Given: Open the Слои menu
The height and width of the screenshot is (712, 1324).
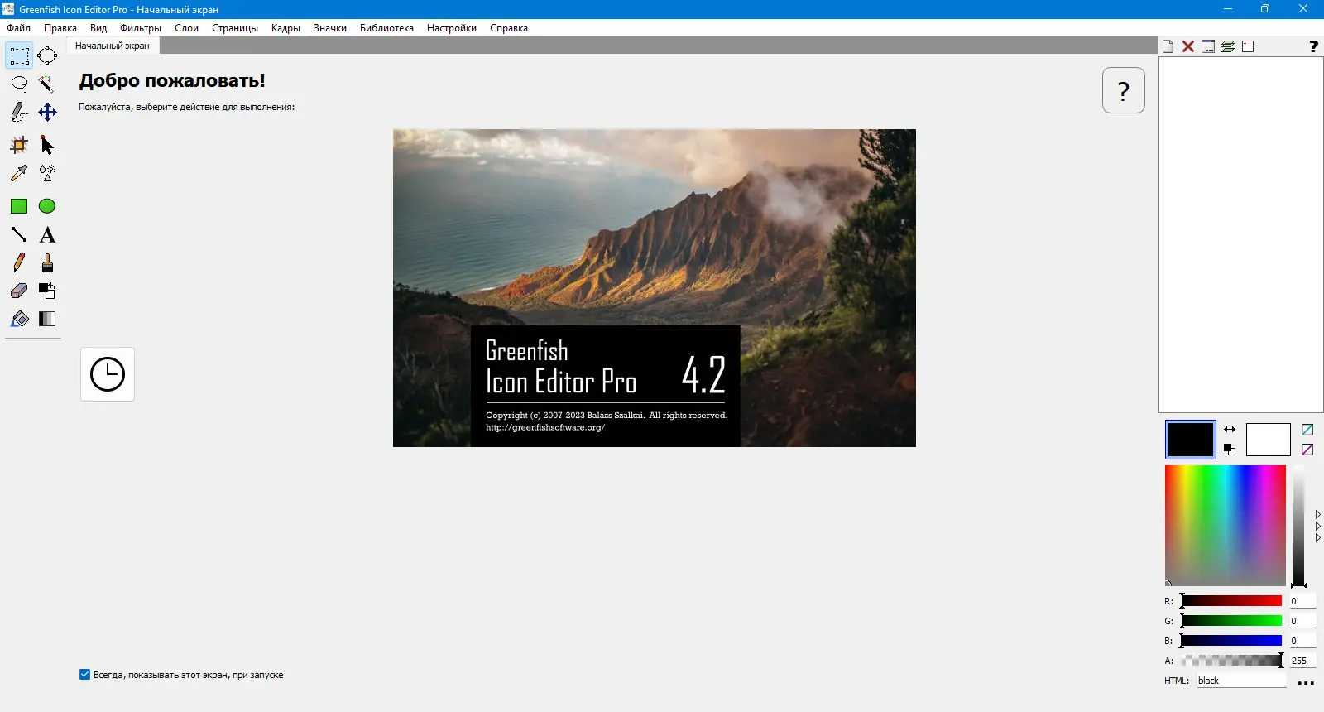Looking at the screenshot, I should tap(186, 28).
